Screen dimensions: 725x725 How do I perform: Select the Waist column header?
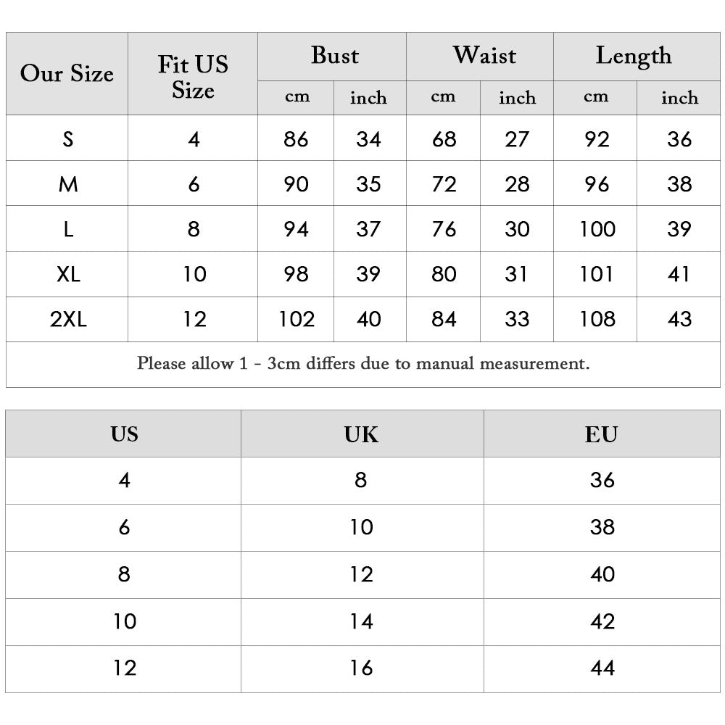pyautogui.click(x=484, y=57)
